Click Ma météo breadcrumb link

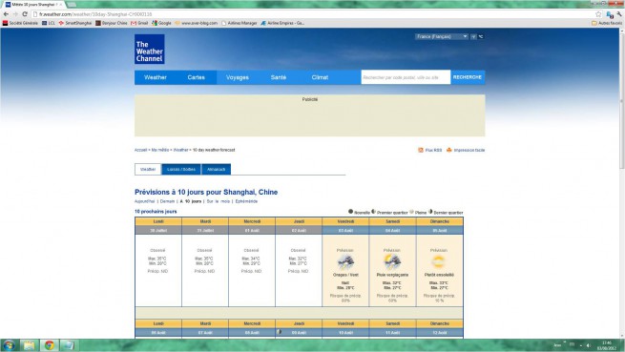160,151
